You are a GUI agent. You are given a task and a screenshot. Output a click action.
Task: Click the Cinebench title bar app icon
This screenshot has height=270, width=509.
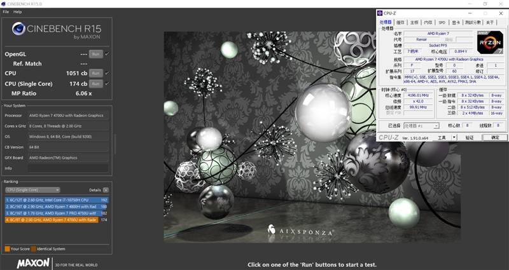4,3
